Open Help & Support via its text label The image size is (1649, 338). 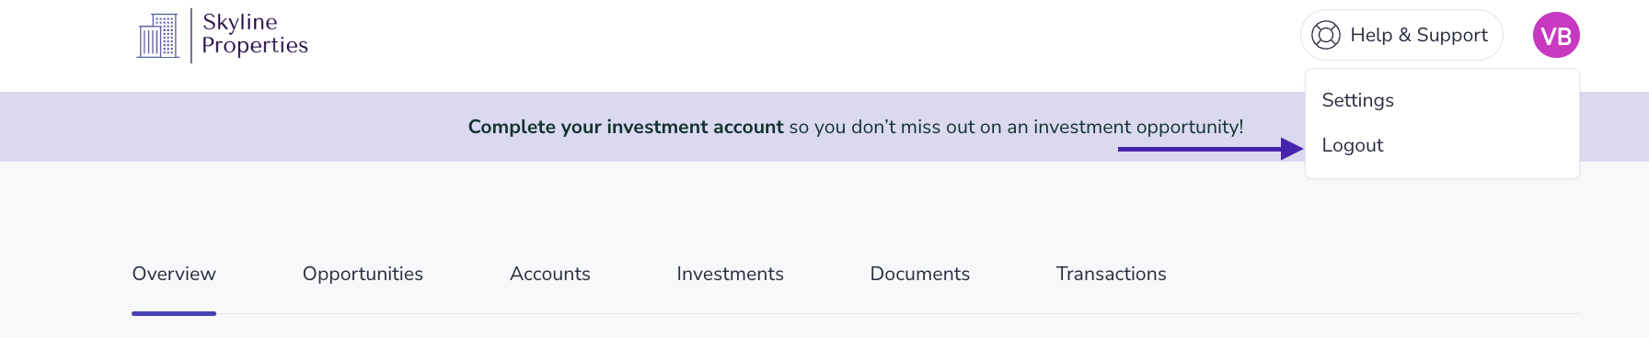click(1419, 35)
